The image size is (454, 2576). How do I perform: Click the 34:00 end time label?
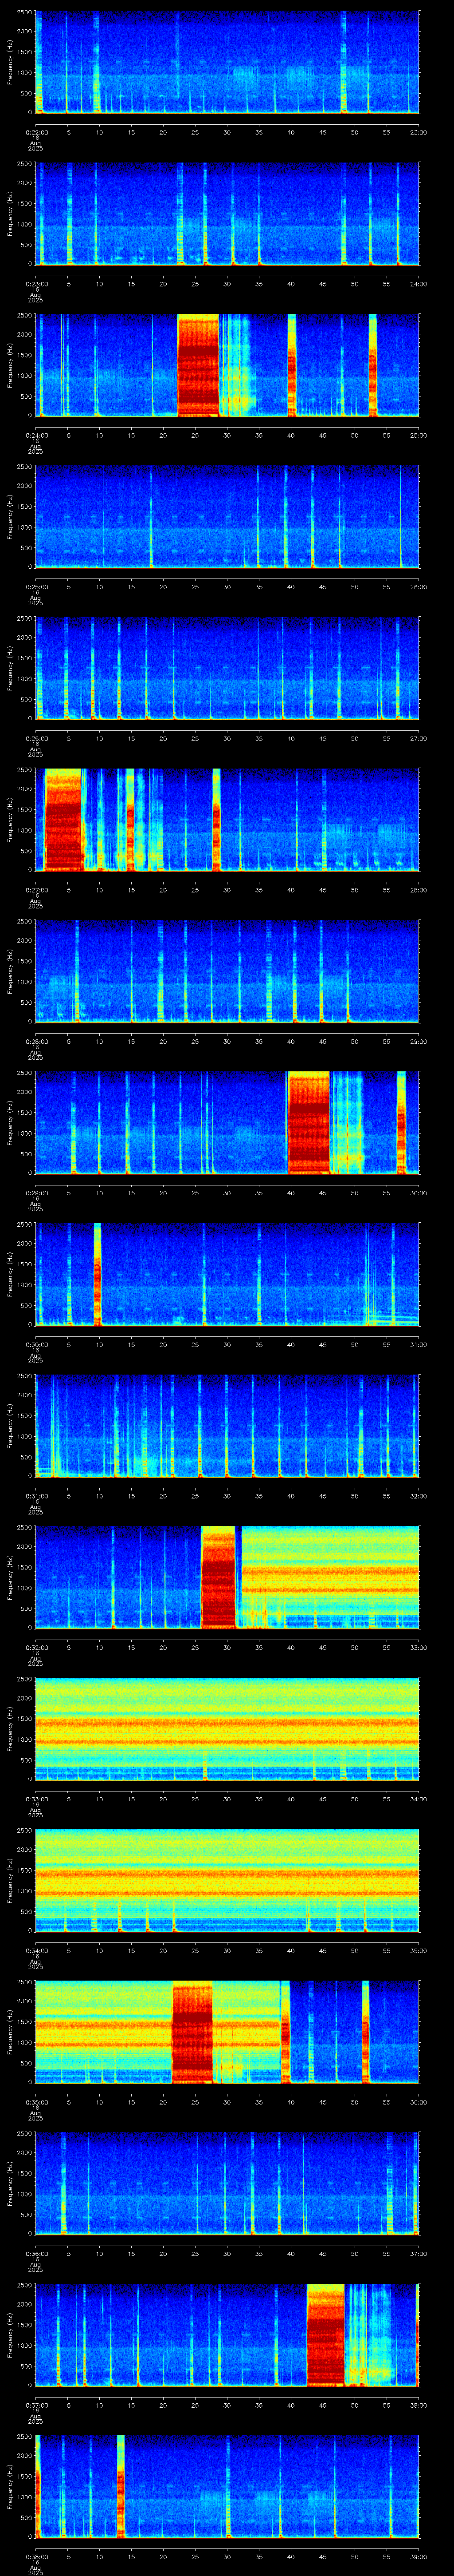(x=419, y=1798)
